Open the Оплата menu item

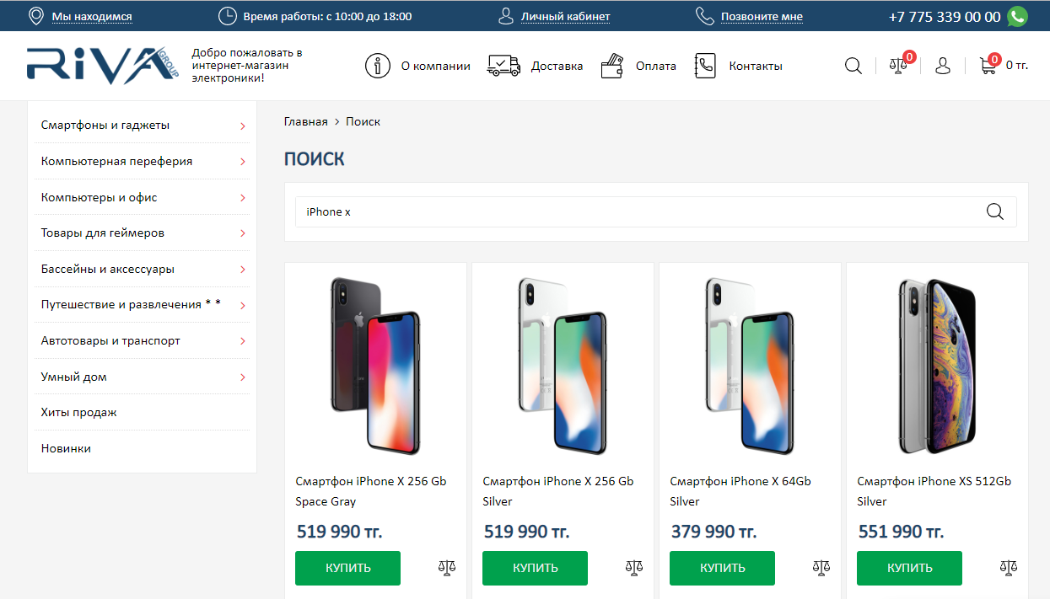655,66
